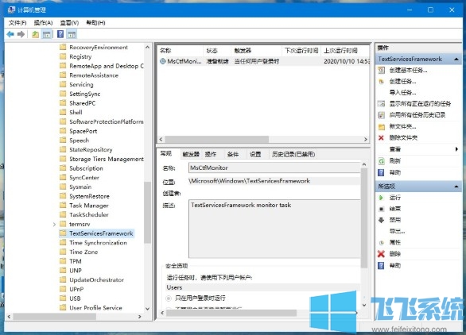The height and width of the screenshot is (335, 466).
Task: Sort by 名称 column header
Action: pos(181,51)
